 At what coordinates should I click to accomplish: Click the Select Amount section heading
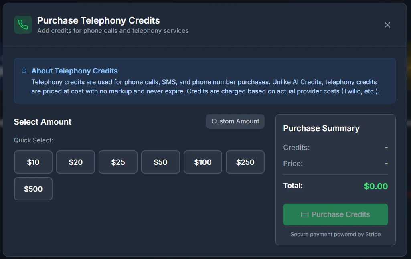[43, 122]
